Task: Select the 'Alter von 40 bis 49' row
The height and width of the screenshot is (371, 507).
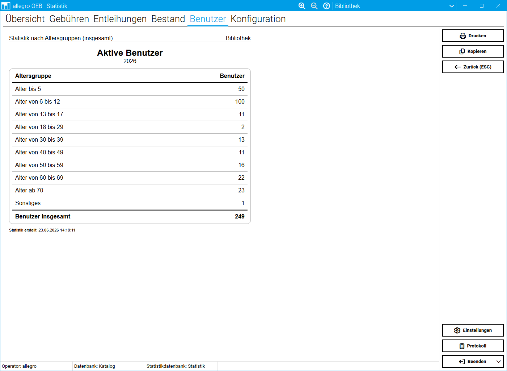Action: (x=130, y=153)
